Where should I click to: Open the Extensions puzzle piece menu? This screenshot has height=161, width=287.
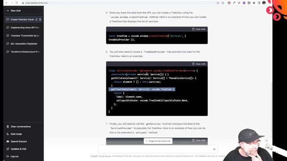point(254,3)
